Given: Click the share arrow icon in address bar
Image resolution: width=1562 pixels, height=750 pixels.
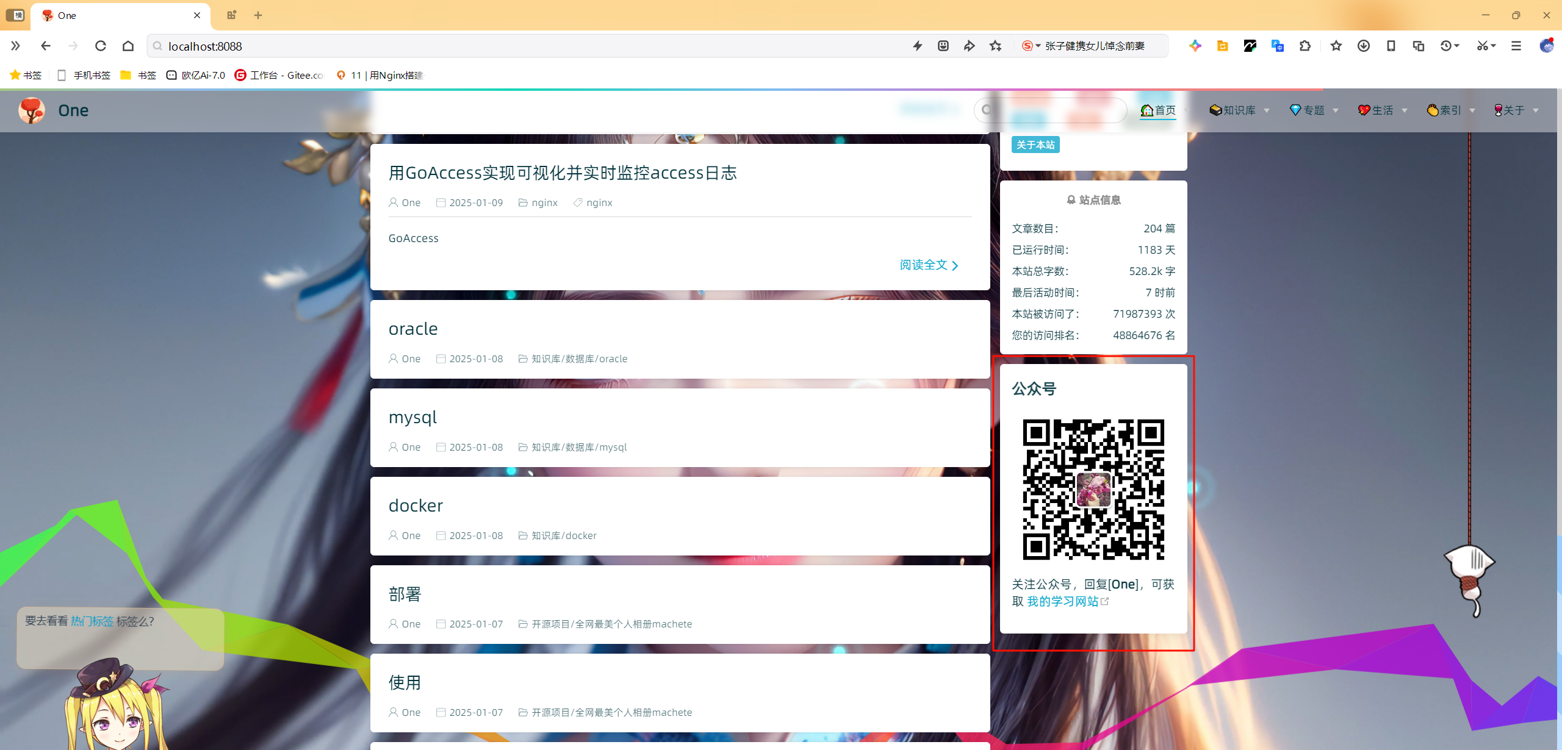Looking at the screenshot, I should click(969, 46).
